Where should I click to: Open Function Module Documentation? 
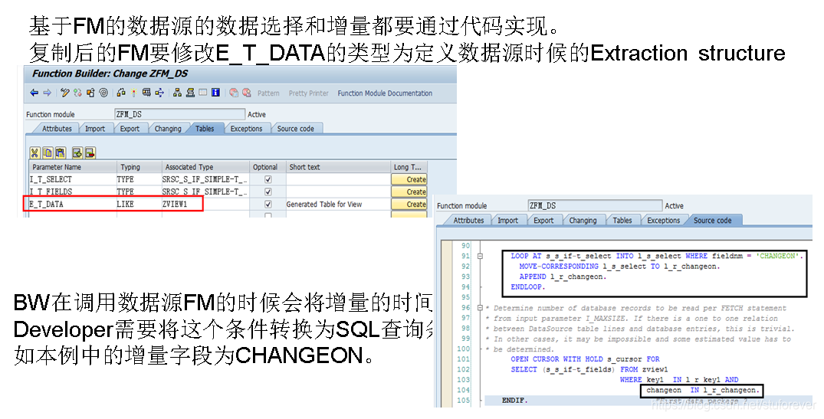[x=386, y=93]
